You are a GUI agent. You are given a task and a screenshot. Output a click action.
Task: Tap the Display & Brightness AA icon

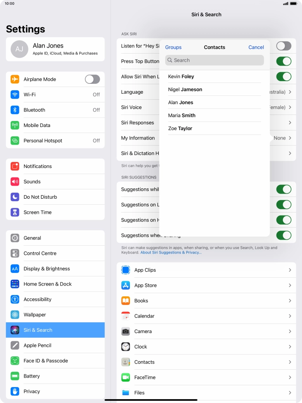coord(15,269)
